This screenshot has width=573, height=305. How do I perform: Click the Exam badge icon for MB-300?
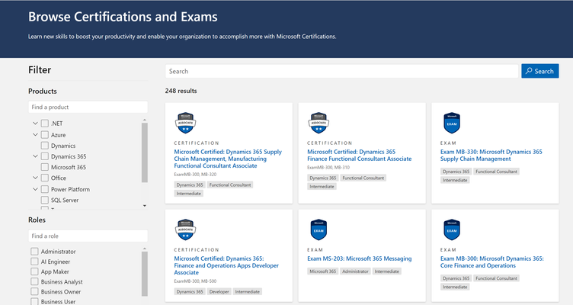tap(452, 230)
